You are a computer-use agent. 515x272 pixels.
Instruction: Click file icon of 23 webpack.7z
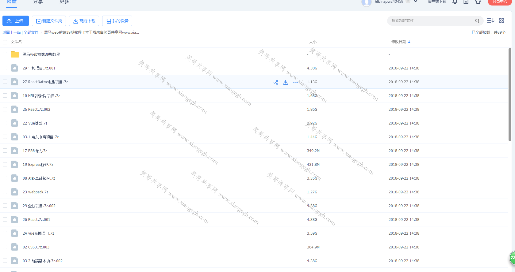click(14, 192)
